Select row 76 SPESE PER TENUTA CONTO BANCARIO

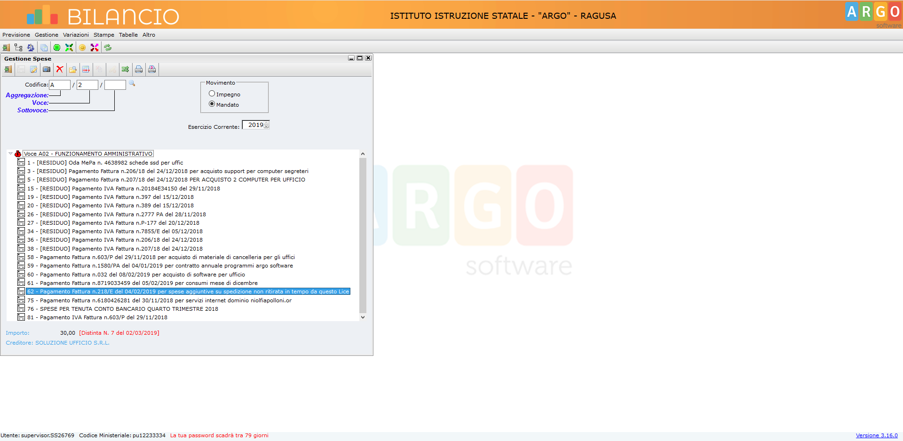(122, 309)
